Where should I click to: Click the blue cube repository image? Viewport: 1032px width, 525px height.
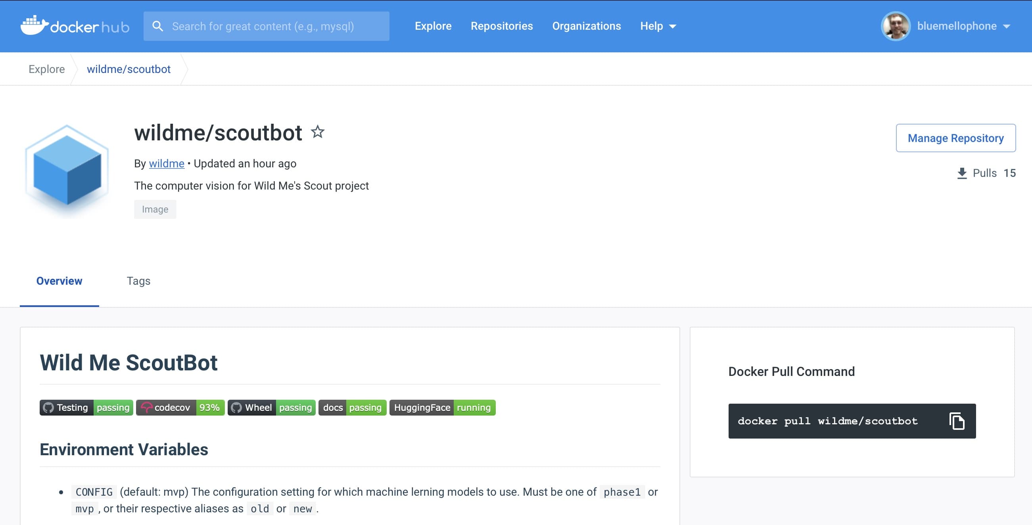tap(67, 171)
